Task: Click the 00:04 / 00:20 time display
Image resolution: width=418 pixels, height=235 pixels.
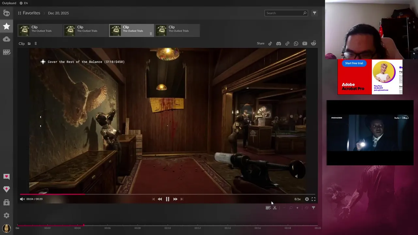Action: click(34, 199)
